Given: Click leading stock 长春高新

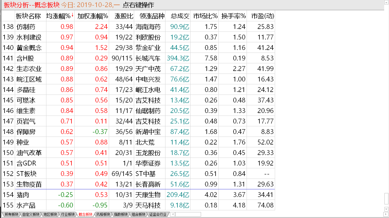Looking at the screenshot, I should [x=148, y=184].
